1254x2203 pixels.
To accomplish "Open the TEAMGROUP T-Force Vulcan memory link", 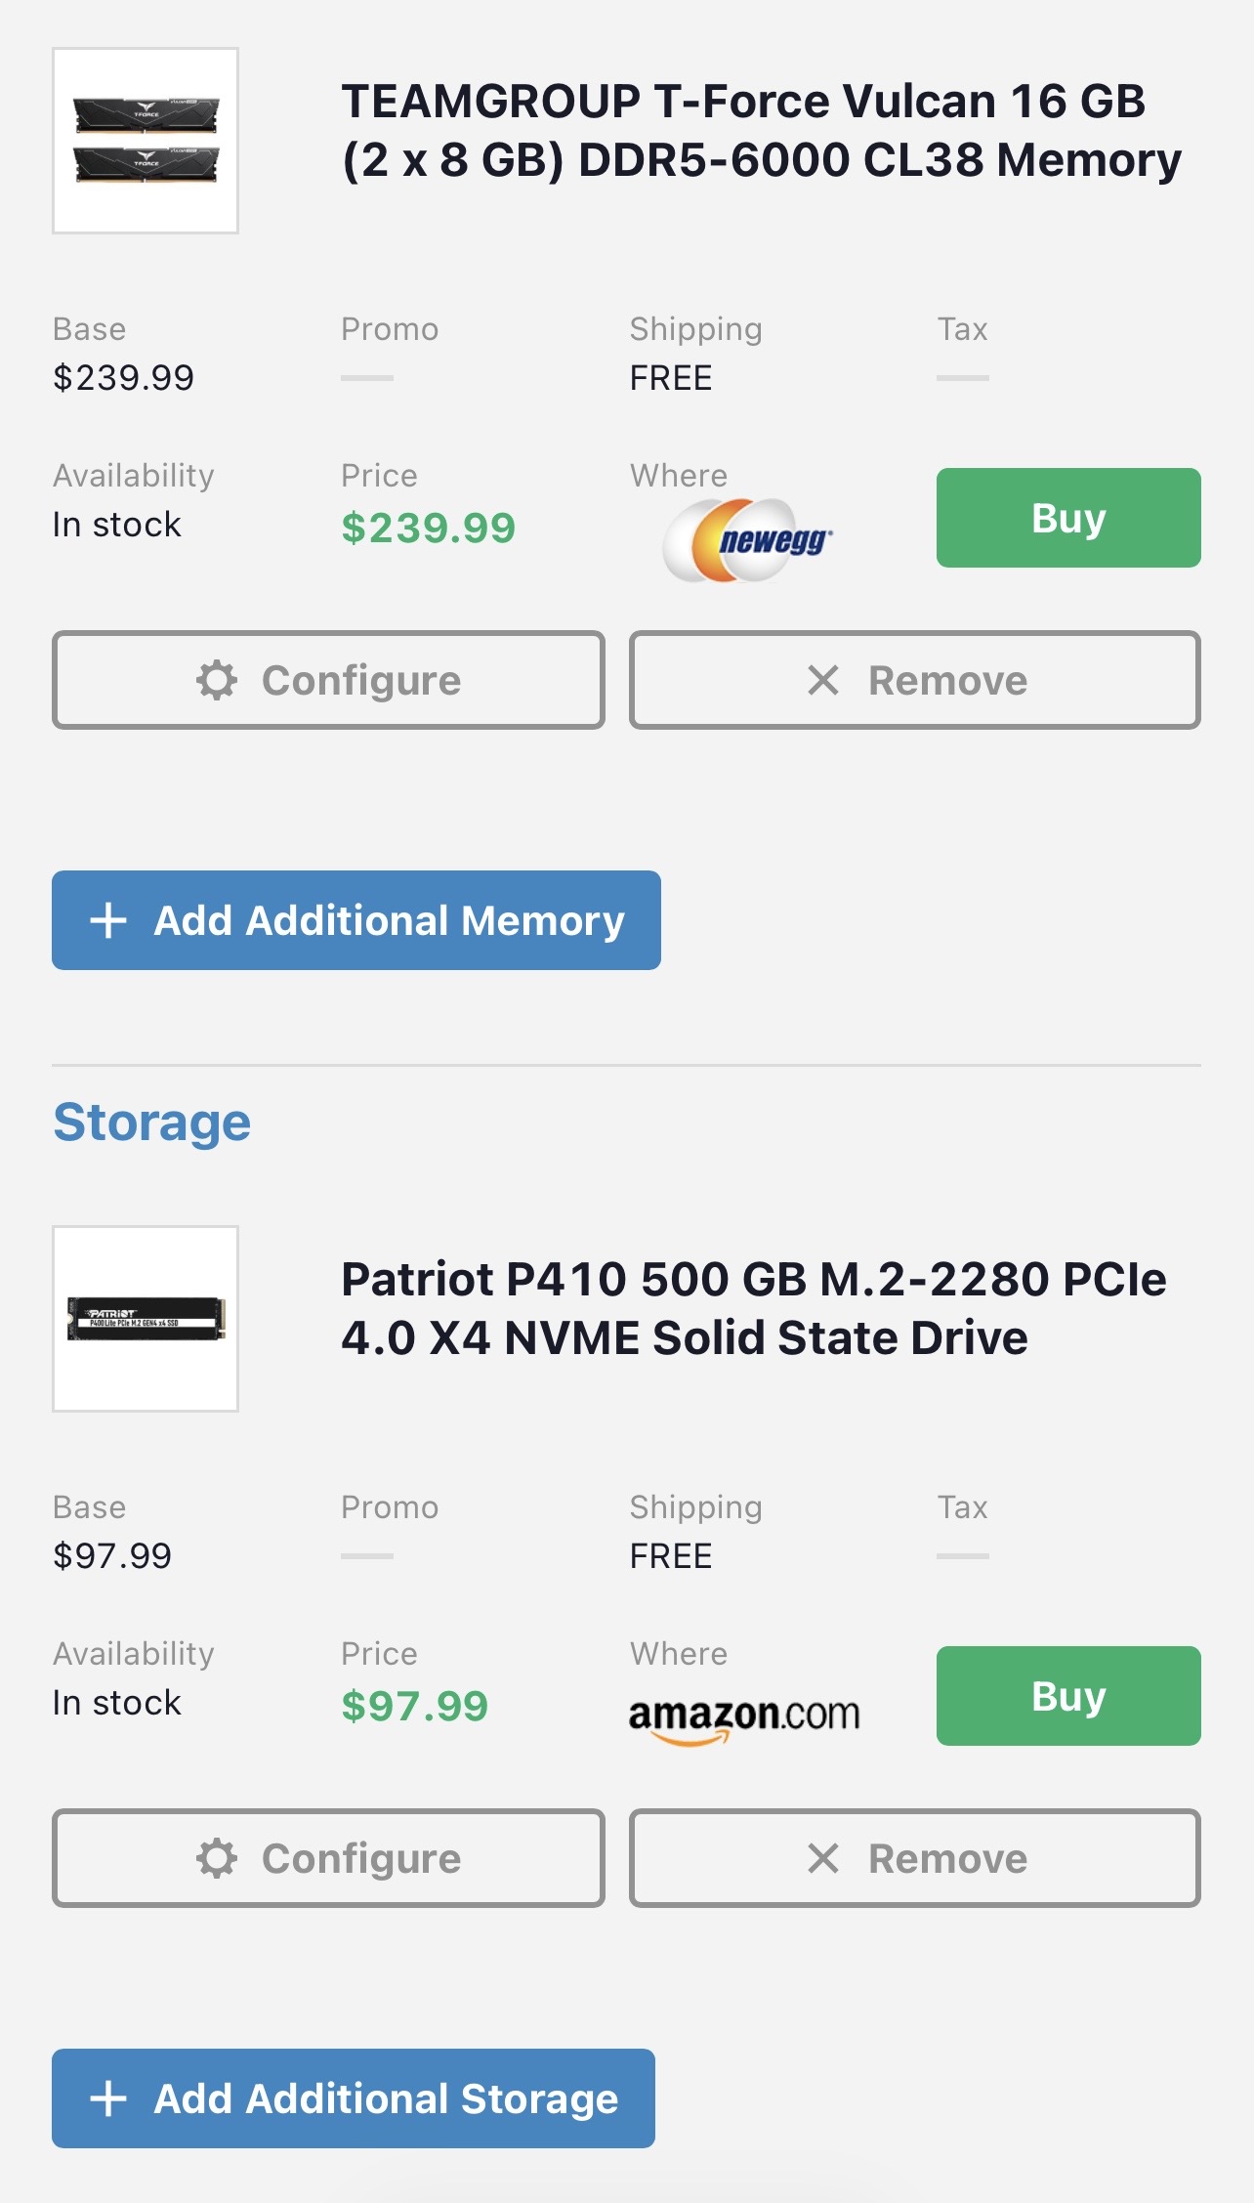I will coord(760,130).
